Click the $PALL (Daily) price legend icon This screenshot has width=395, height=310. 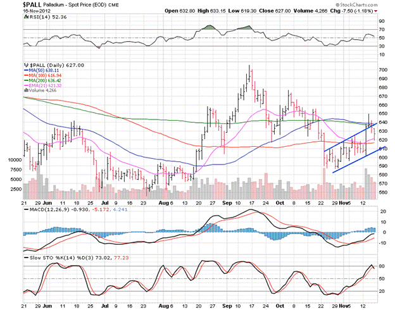25,65
